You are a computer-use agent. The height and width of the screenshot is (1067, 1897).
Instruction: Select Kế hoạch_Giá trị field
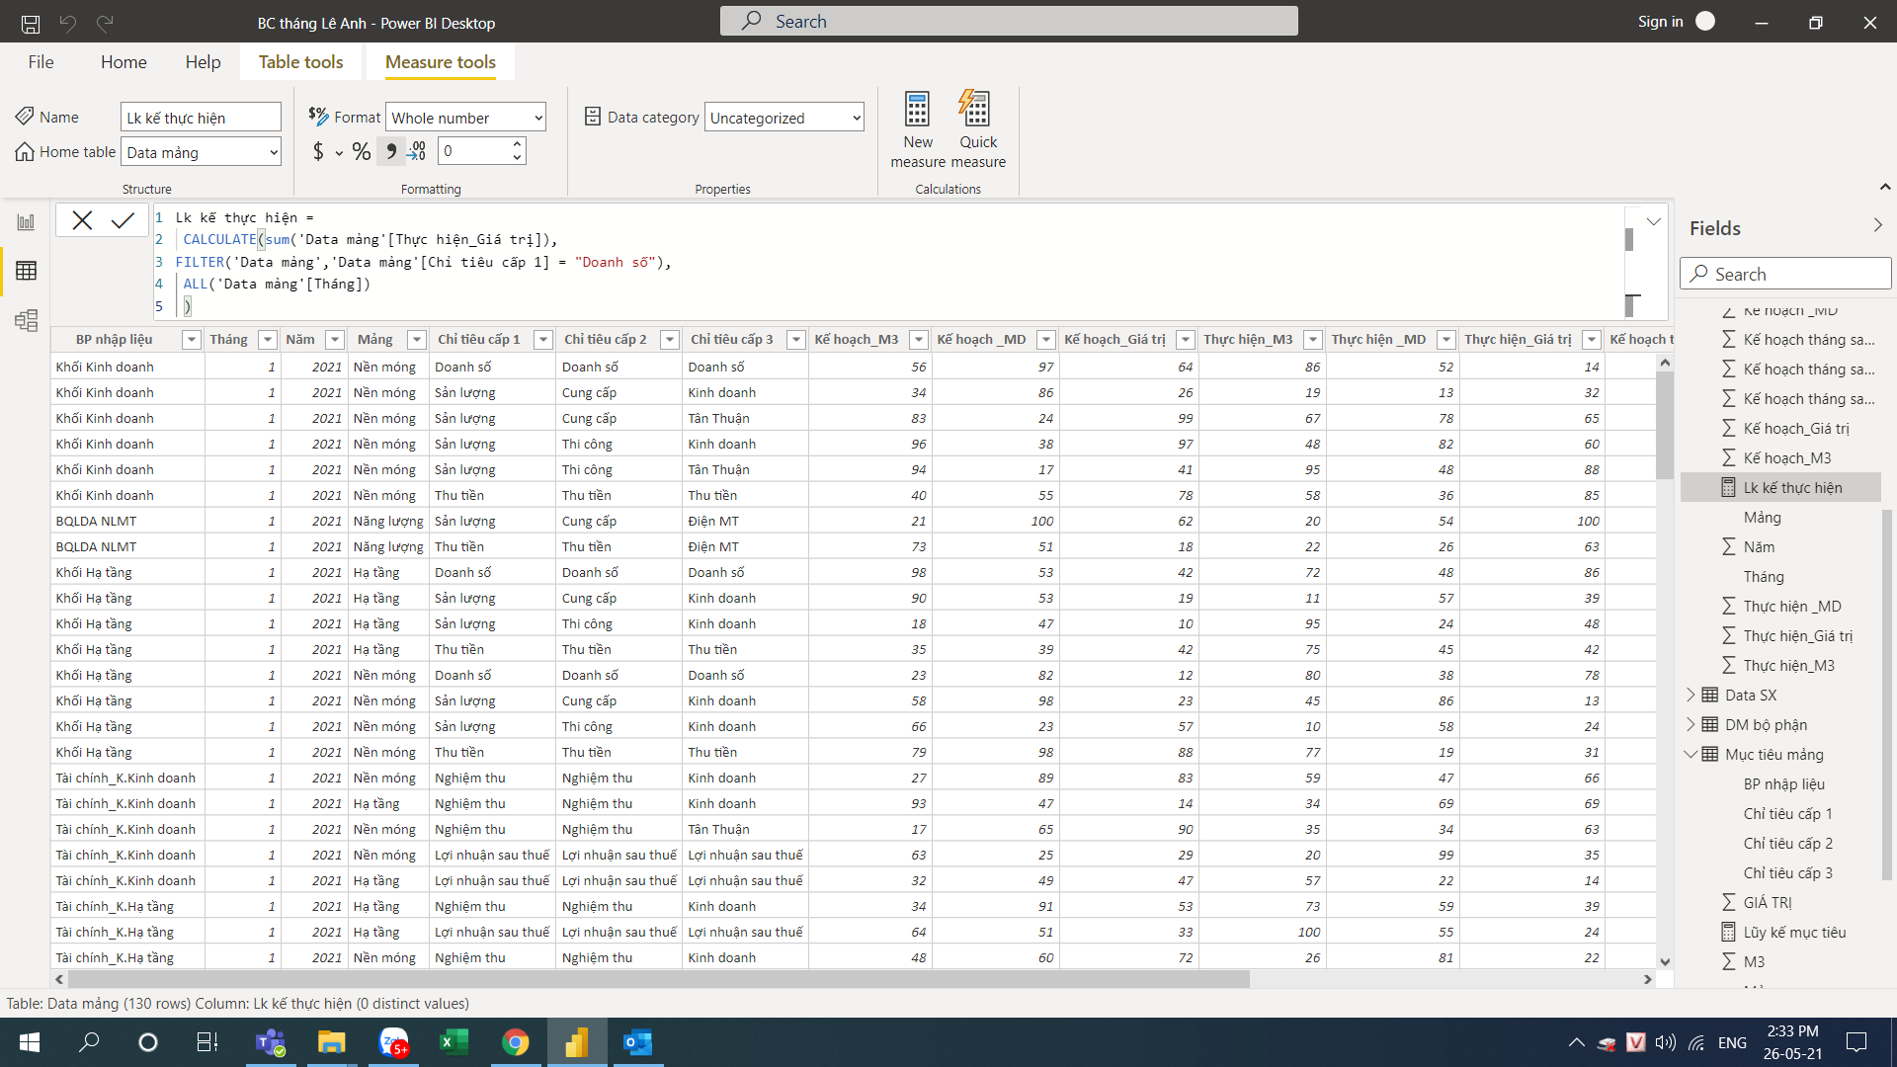[x=1795, y=428]
